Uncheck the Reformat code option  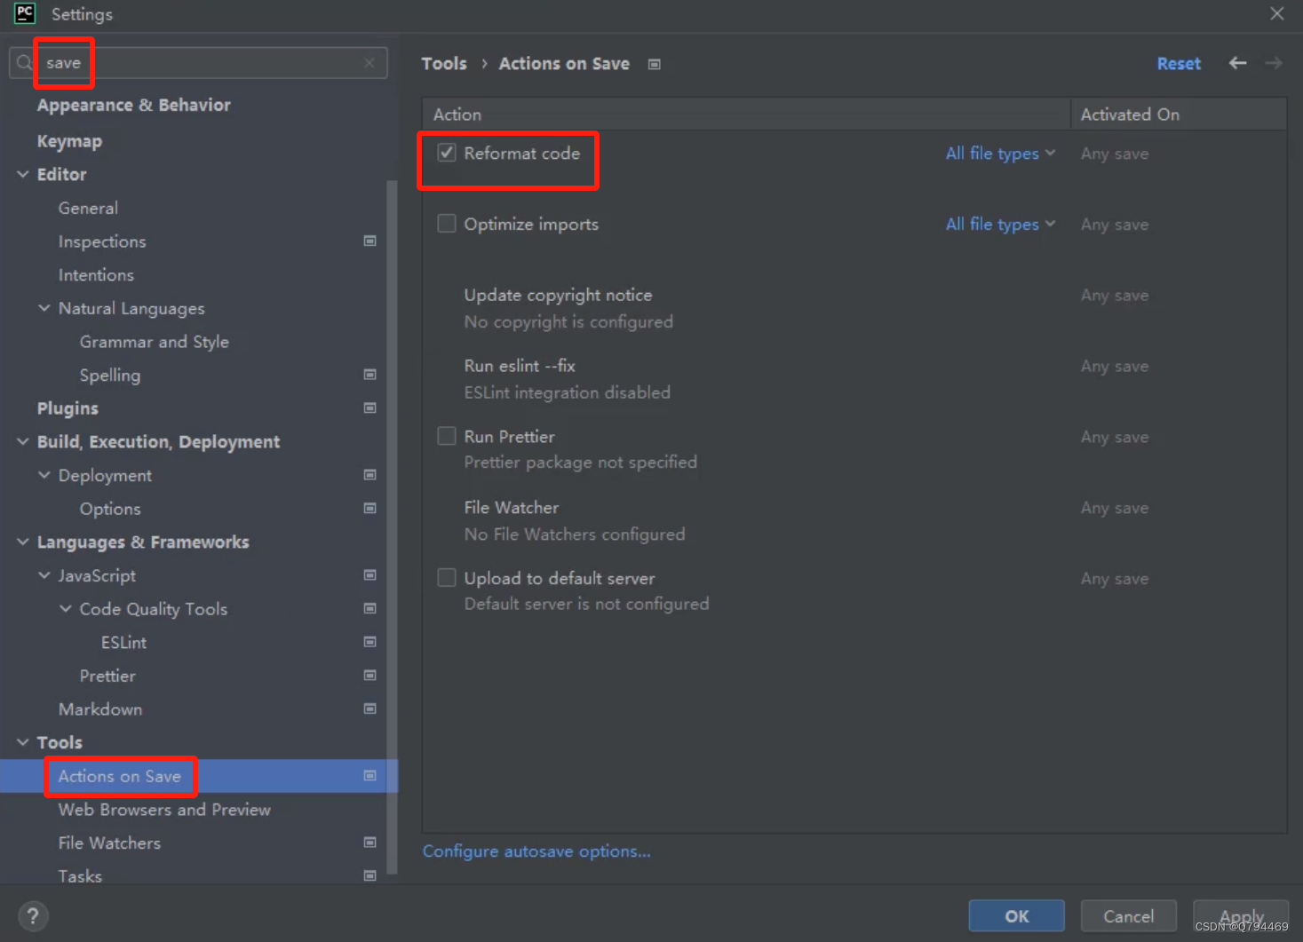coord(447,153)
